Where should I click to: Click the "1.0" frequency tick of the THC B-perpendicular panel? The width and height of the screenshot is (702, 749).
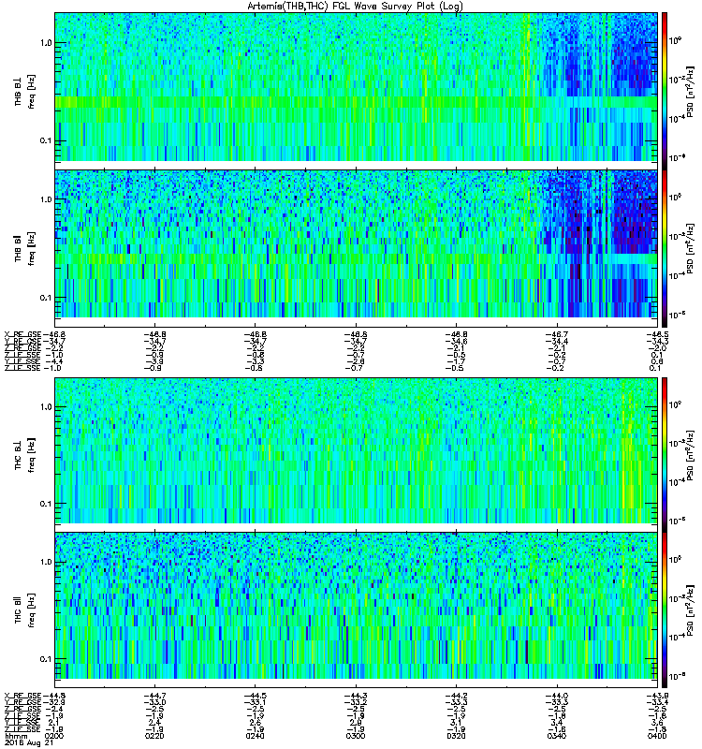(x=46, y=407)
